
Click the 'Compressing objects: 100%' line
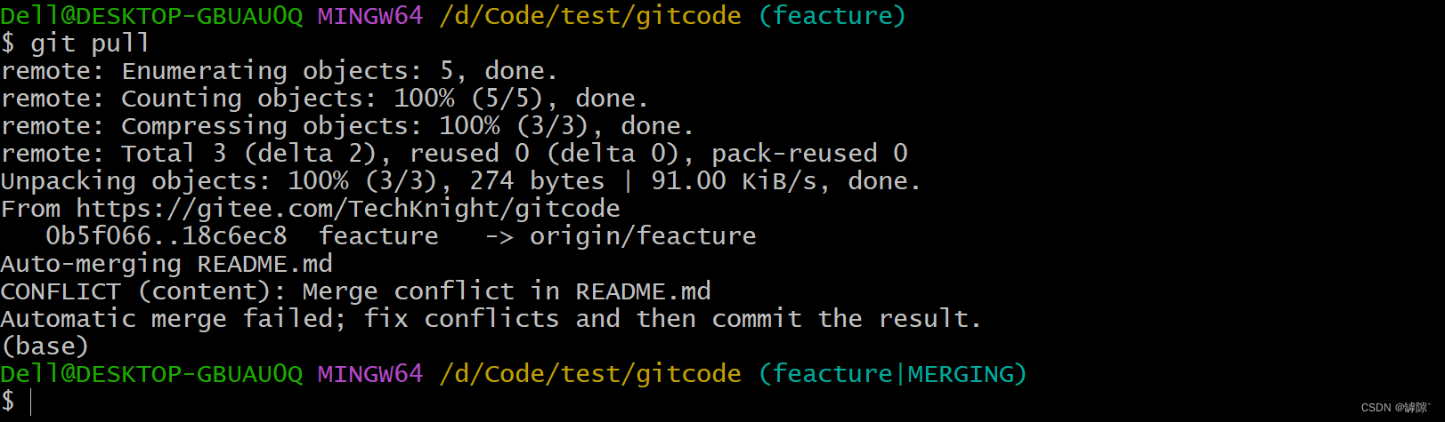click(x=347, y=126)
